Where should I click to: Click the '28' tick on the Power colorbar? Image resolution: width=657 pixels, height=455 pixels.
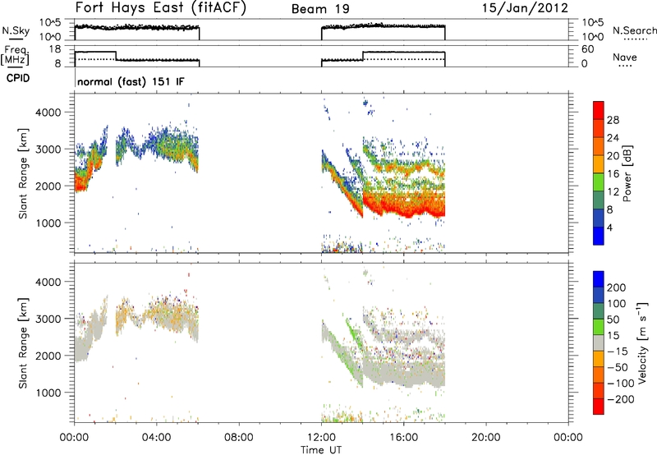pyautogui.click(x=613, y=120)
